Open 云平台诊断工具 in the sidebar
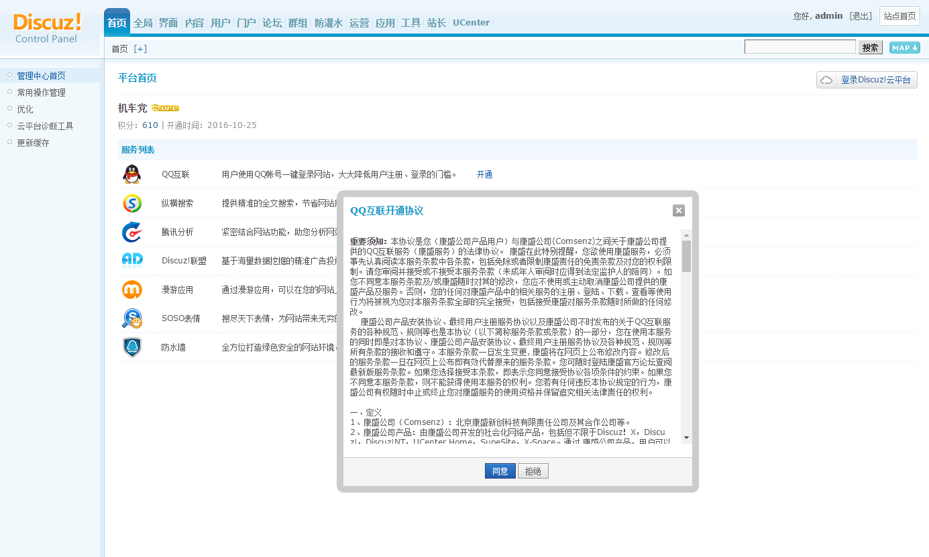 pos(45,126)
